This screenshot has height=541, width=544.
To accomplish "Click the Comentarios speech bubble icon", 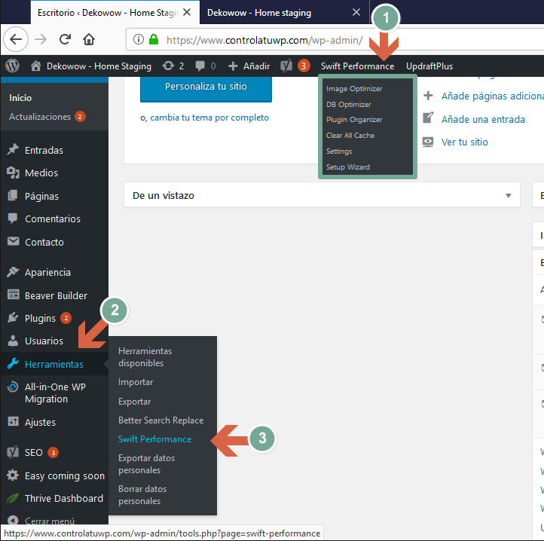I will pyautogui.click(x=13, y=219).
